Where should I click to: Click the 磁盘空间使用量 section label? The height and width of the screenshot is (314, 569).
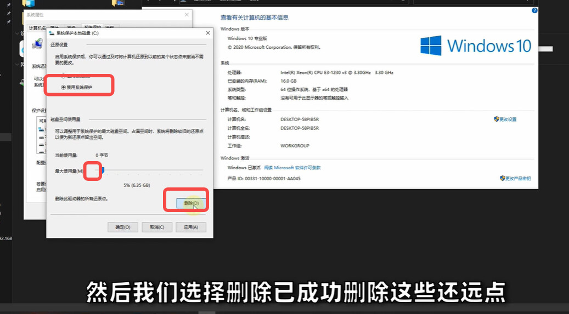[x=65, y=119]
